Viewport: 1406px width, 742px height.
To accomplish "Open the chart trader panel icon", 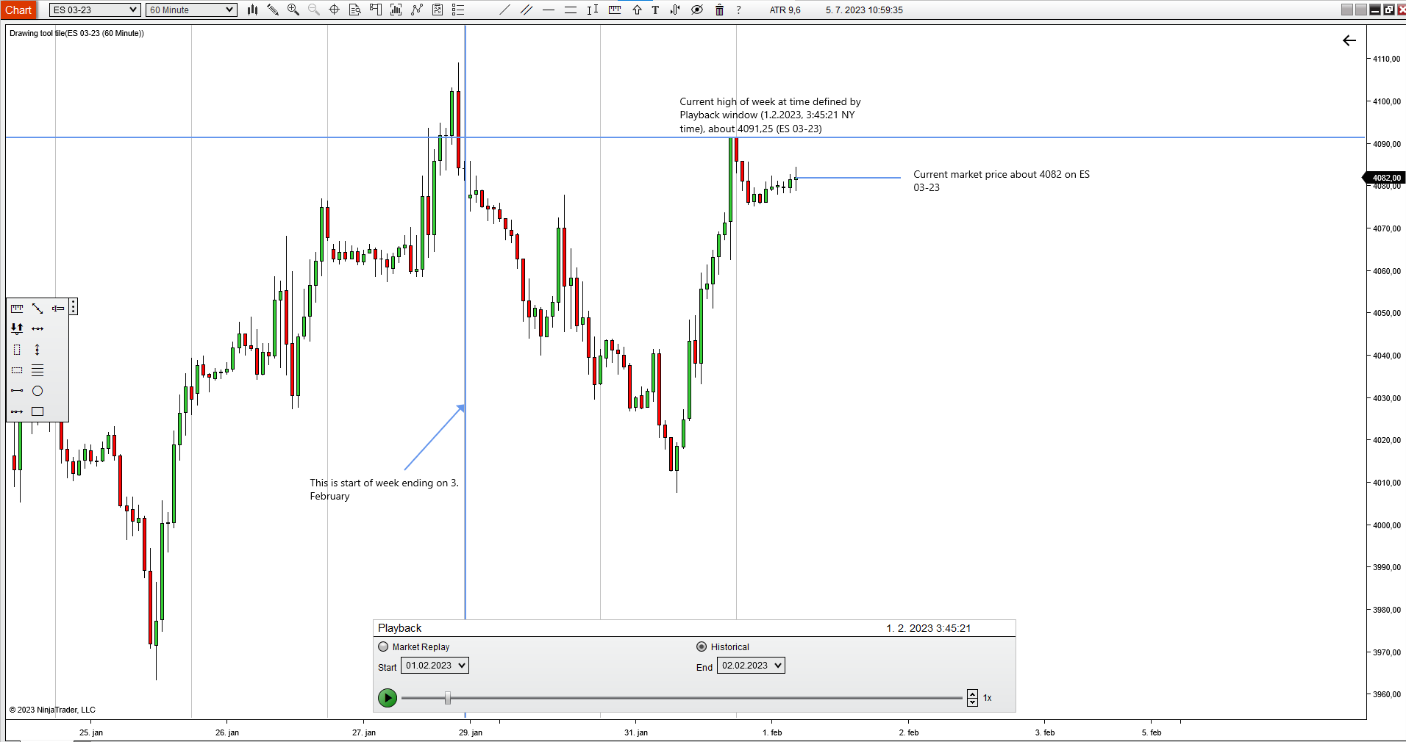I will tap(376, 10).
